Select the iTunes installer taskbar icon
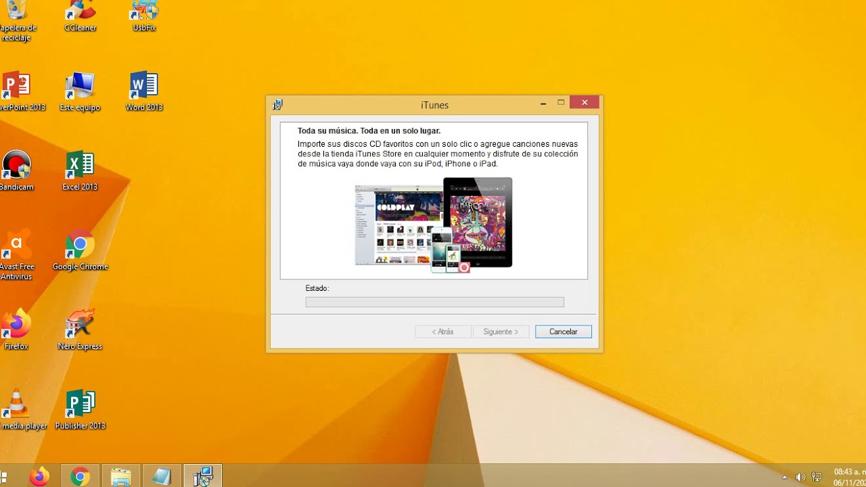 (202, 476)
